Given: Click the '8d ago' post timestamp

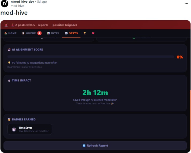Looking at the screenshot, I should click(x=42, y=2).
